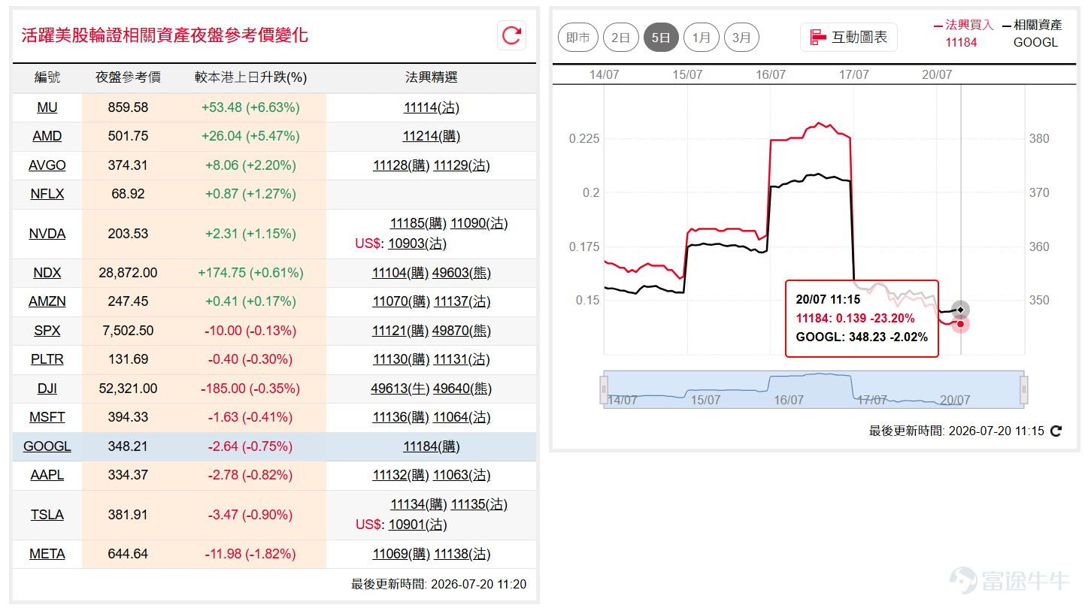
Task: Refresh the overnight reference price table
Action: 512,35
